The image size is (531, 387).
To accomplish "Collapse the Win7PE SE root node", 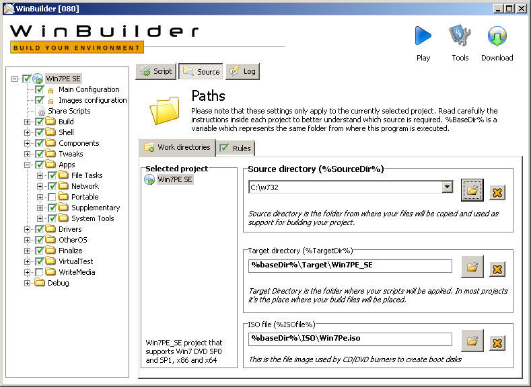I will coord(14,79).
